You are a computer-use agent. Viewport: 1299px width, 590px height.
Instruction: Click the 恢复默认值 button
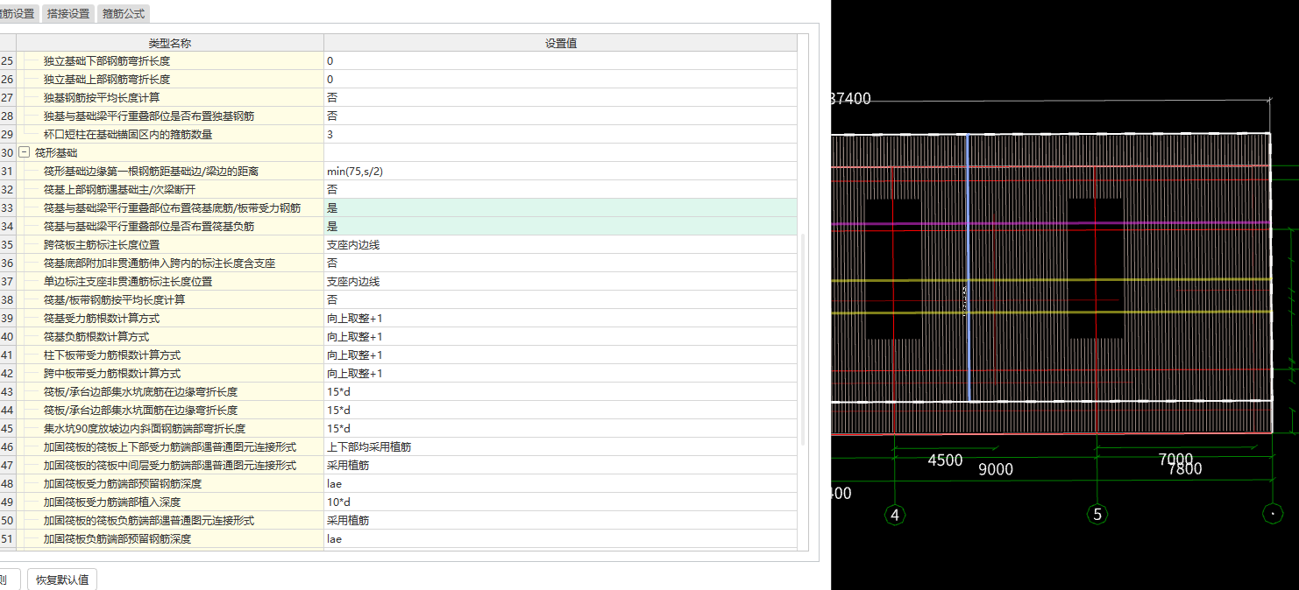(62, 579)
